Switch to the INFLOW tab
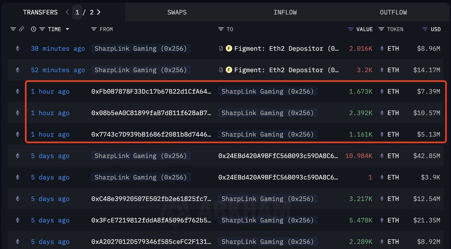The height and width of the screenshot is (249, 451). coord(285,12)
